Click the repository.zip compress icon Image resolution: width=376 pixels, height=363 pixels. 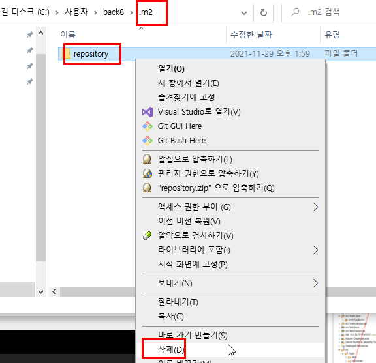(147, 188)
